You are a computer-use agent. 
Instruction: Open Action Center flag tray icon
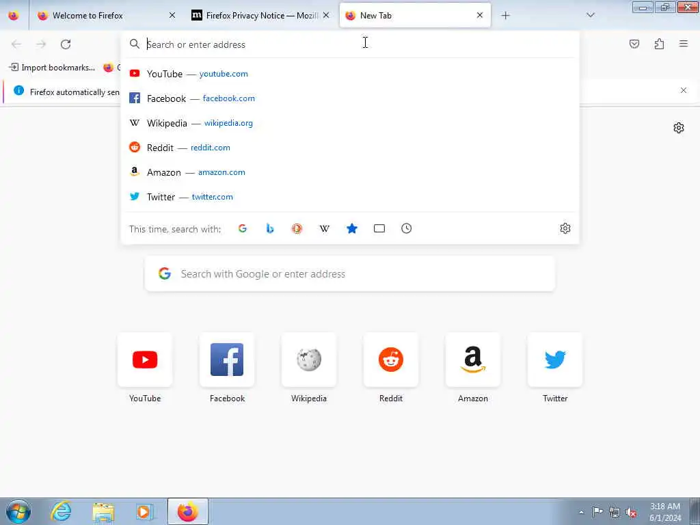597,511
